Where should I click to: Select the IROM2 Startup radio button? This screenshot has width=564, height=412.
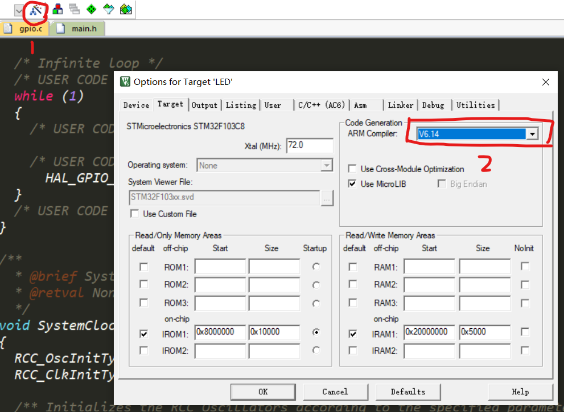pyautogui.click(x=316, y=350)
